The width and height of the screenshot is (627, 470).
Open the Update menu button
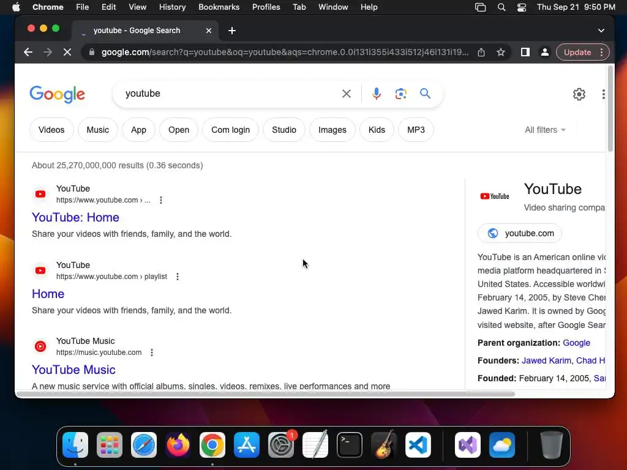583,52
